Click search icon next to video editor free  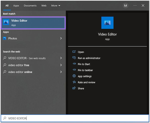4,65
